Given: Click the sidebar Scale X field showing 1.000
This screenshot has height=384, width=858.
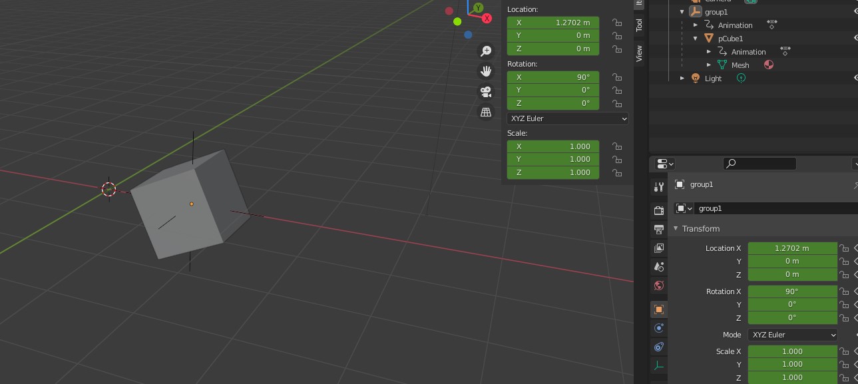Looking at the screenshot, I should coord(553,146).
